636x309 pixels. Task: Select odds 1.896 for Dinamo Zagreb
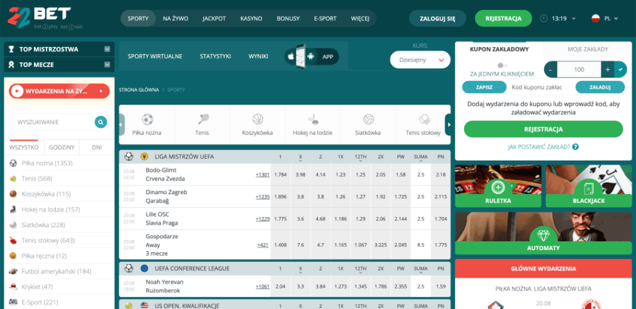tap(280, 197)
